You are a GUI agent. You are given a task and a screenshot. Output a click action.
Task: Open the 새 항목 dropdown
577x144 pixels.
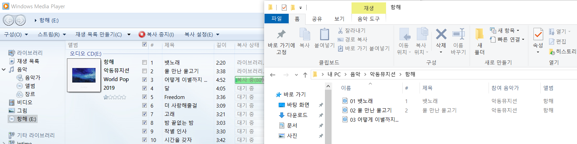coord(504,31)
